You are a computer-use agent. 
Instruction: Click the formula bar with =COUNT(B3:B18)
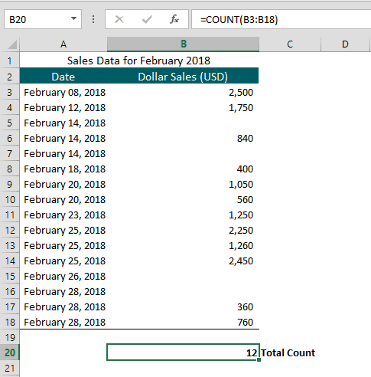[x=282, y=19]
